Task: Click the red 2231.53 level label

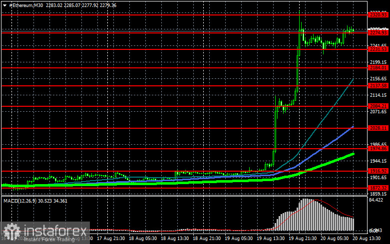Action: pos(379,49)
